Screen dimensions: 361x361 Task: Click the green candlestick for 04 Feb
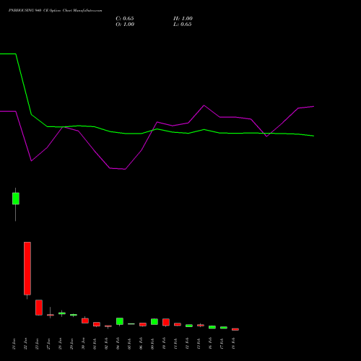(120, 321)
